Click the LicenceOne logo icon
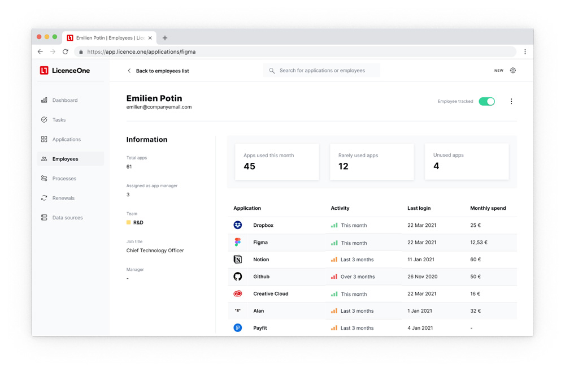The height and width of the screenshot is (371, 565). [44, 70]
